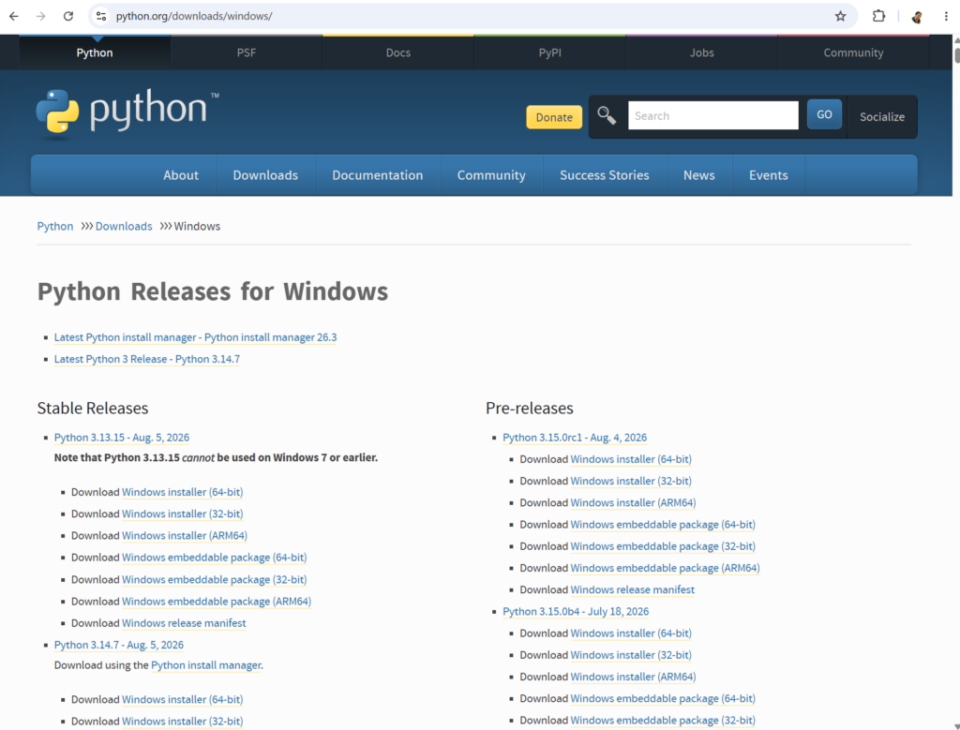
Task: Open the Documentation navigation menu
Action: (x=377, y=175)
